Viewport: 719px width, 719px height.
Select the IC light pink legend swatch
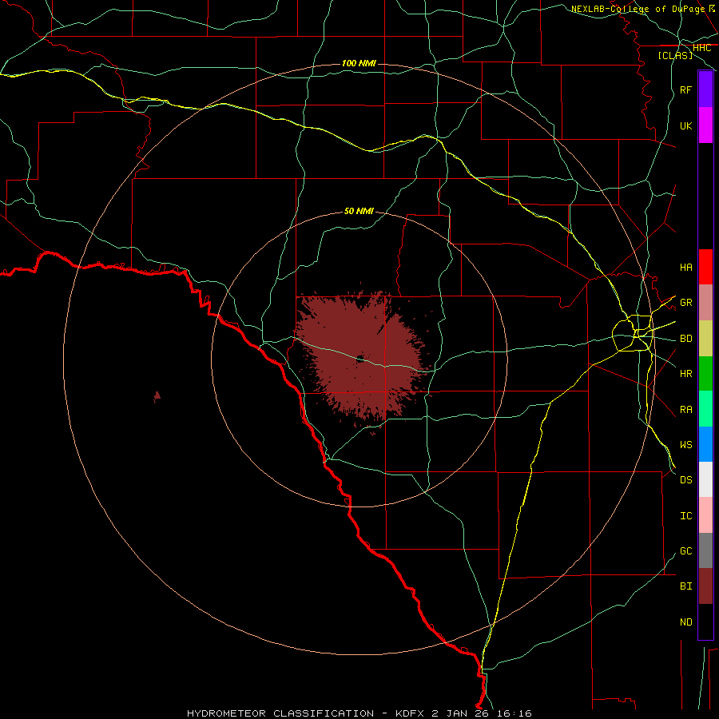705,515
